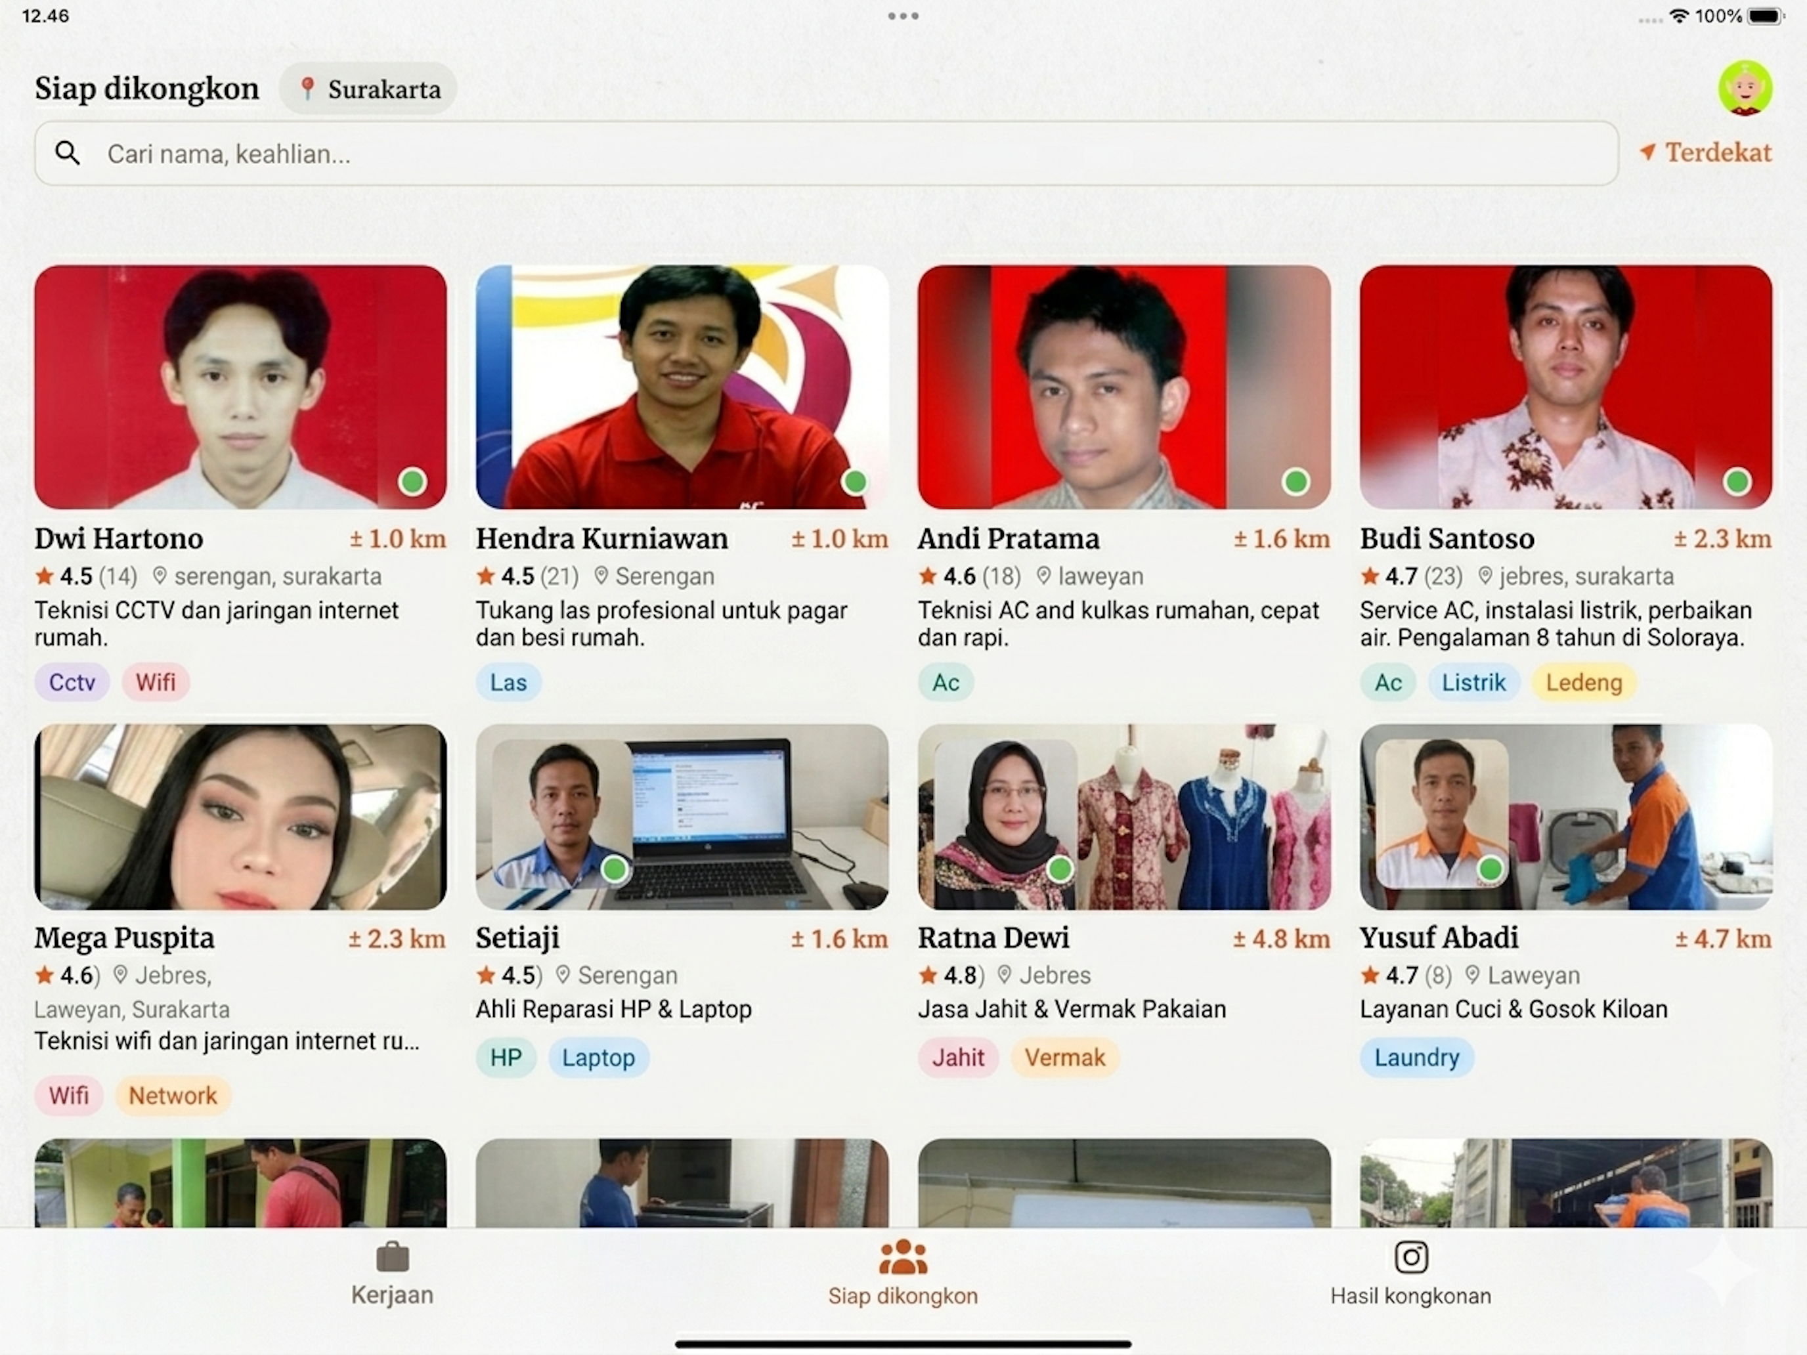1807x1355 pixels.
Task: Click the red location pin in Surakarta chip
Action: 308,88
